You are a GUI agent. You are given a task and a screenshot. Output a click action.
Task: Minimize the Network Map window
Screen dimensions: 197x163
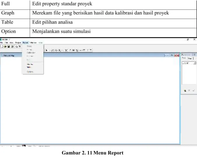click(167, 55)
